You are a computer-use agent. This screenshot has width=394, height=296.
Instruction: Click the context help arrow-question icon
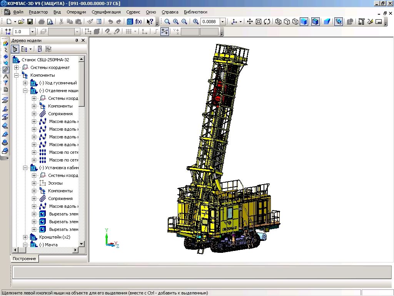pos(150,22)
